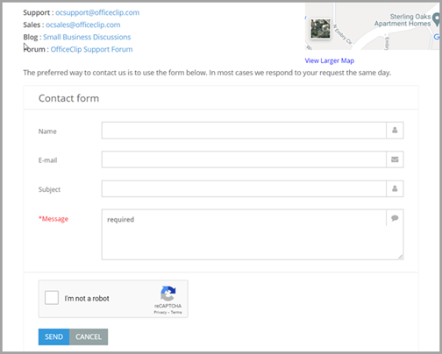Open OfficeClip Support Forum link
Viewport: 442px width, 354px height.
click(x=91, y=49)
